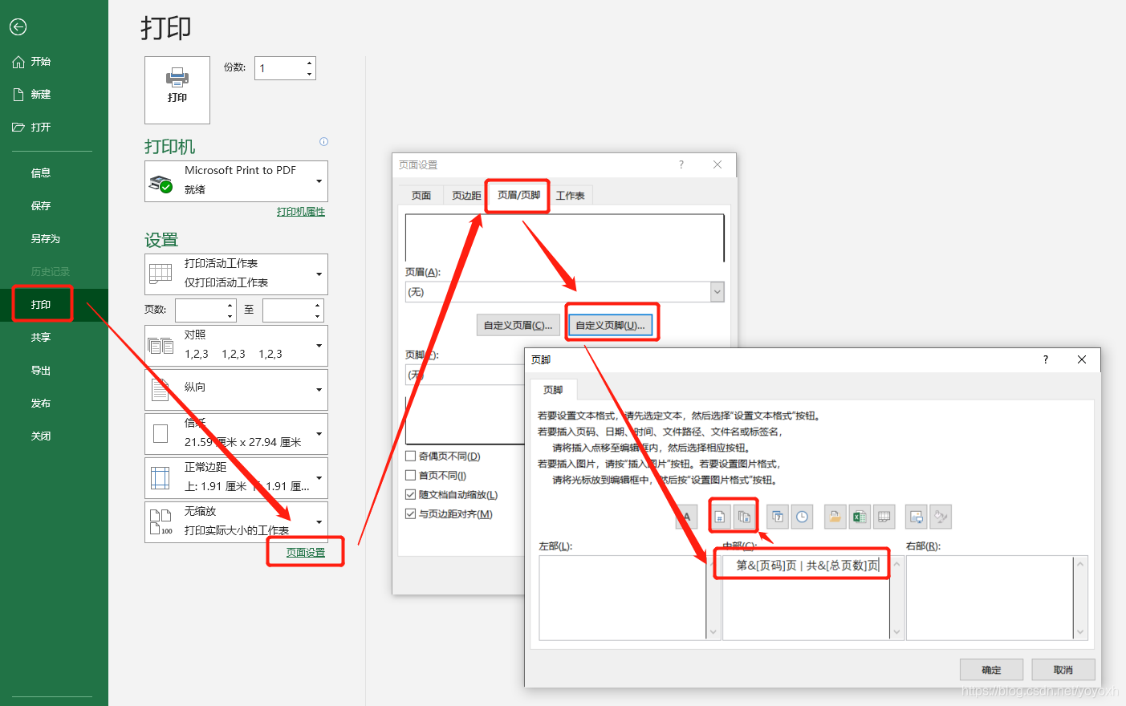The width and height of the screenshot is (1126, 706).
Task: Click the insert sheet name icon
Action: pos(884,517)
